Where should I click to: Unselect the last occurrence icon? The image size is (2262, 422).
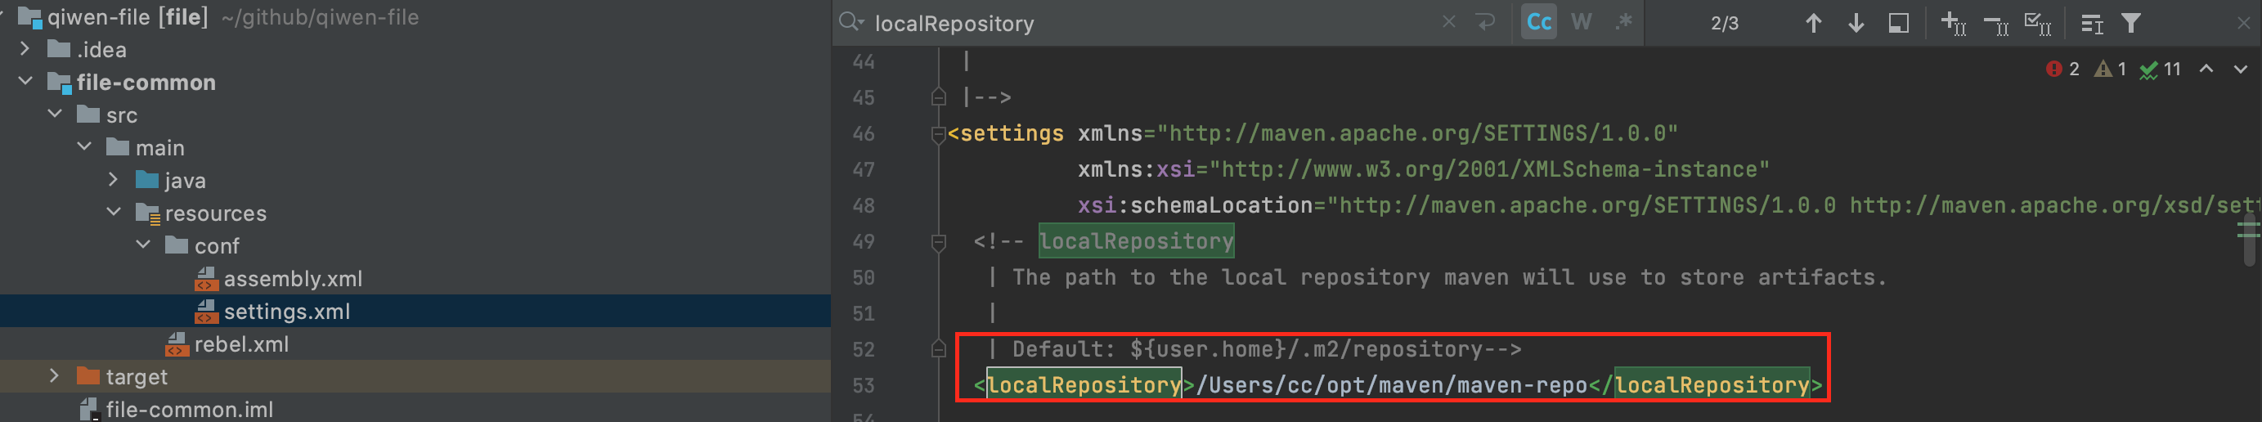pos(1996,24)
